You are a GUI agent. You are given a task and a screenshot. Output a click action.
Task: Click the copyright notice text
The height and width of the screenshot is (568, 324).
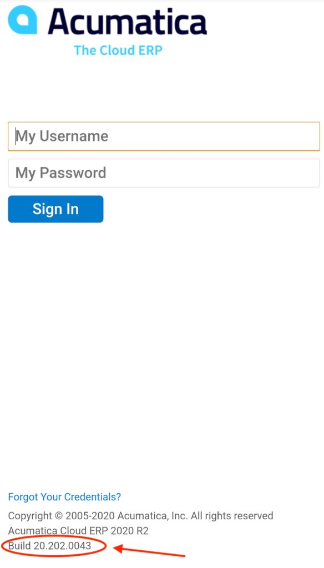tap(140, 515)
